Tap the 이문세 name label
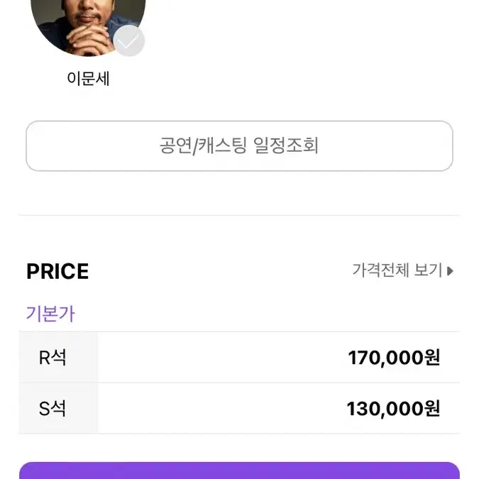The width and height of the screenshot is (479, 479). pos(88,79)
